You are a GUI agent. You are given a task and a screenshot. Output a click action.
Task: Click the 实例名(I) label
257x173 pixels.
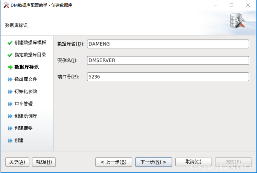coord(68,60)
